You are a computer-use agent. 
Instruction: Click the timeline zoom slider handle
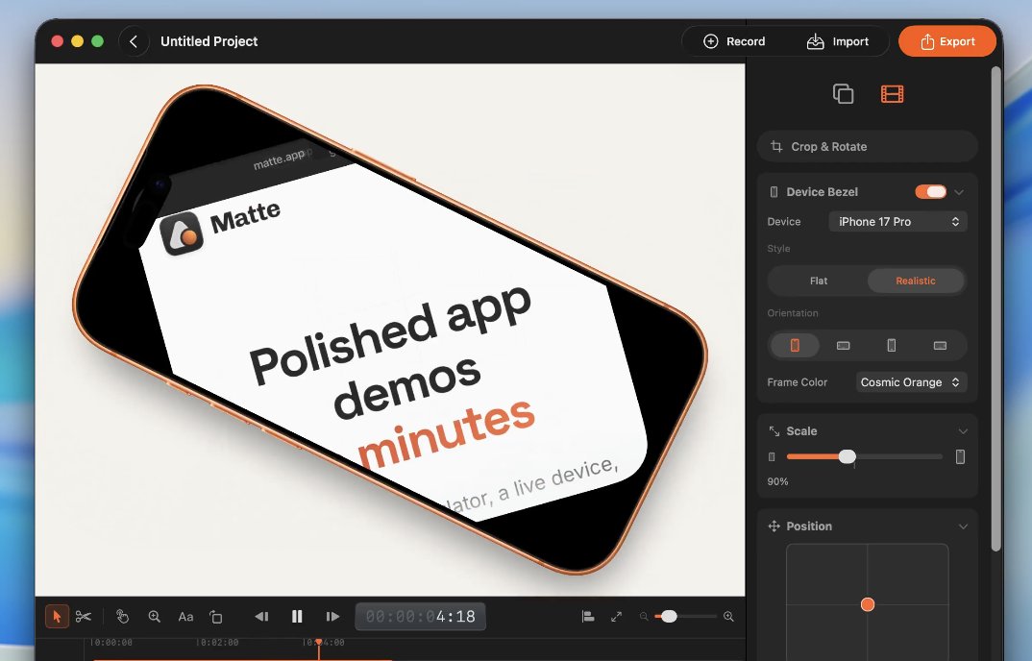(x=669, y=616)
